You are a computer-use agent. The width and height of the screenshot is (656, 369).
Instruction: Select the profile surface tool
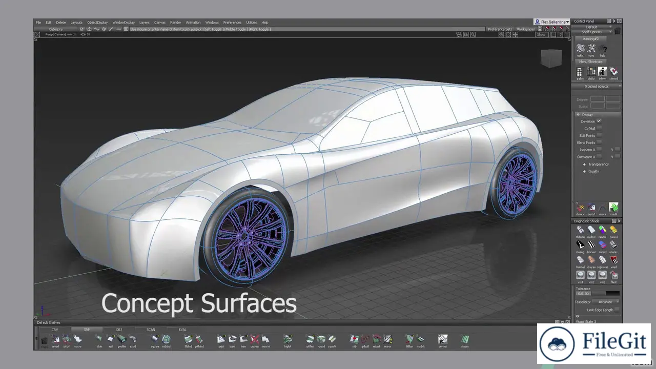tap(121, 340)
